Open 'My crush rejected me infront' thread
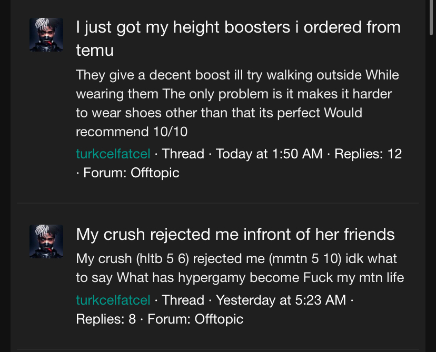This screenshot has height=352, width=436. (235, 234)
